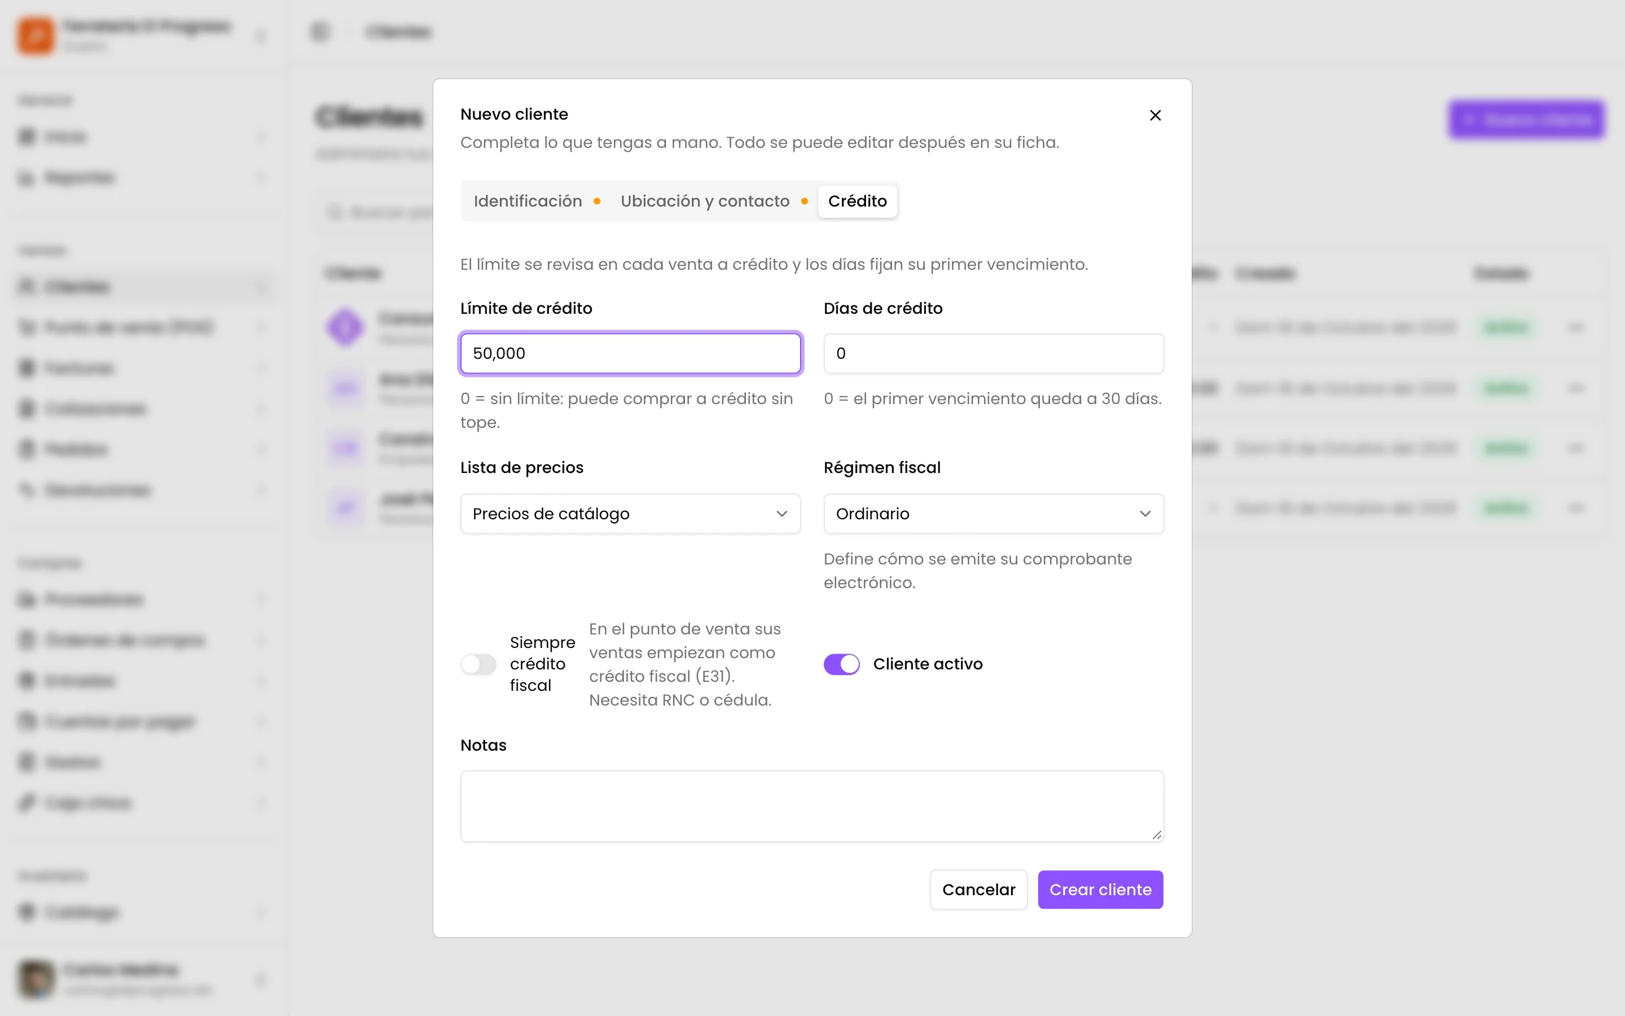This screenshot has width=1625, height=1016.
Task: Cancel the new client form
Action: click(x=978, y=890)
